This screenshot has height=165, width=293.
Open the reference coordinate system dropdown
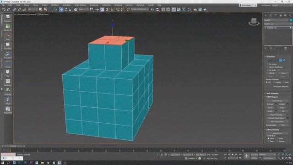[83, 9]
